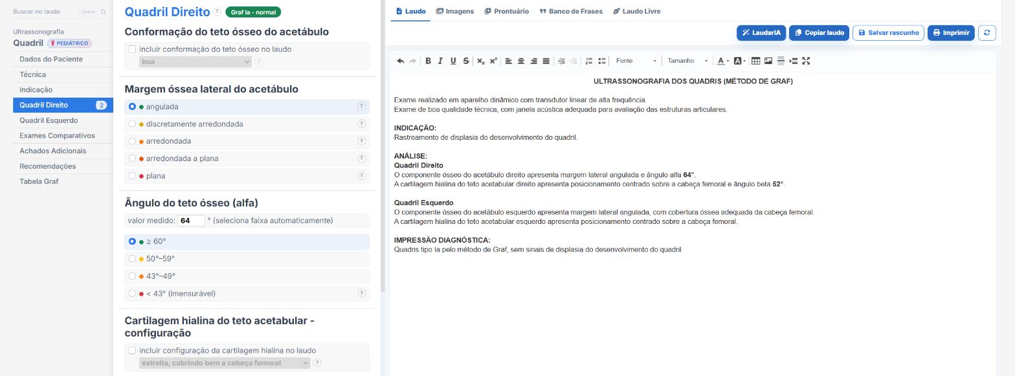
Task: Open the Laudo Livre tab
Action: point(637,12)
